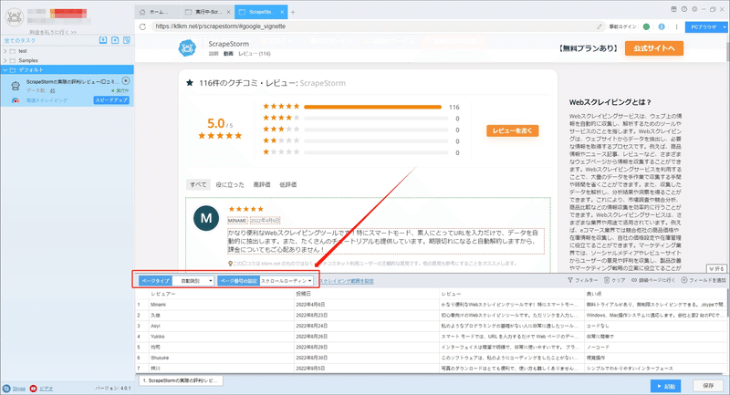The width and height of the screenshot is (730, 395).
Task: Click the Skype icon in the status bar
Action: (x=6, y=389)
